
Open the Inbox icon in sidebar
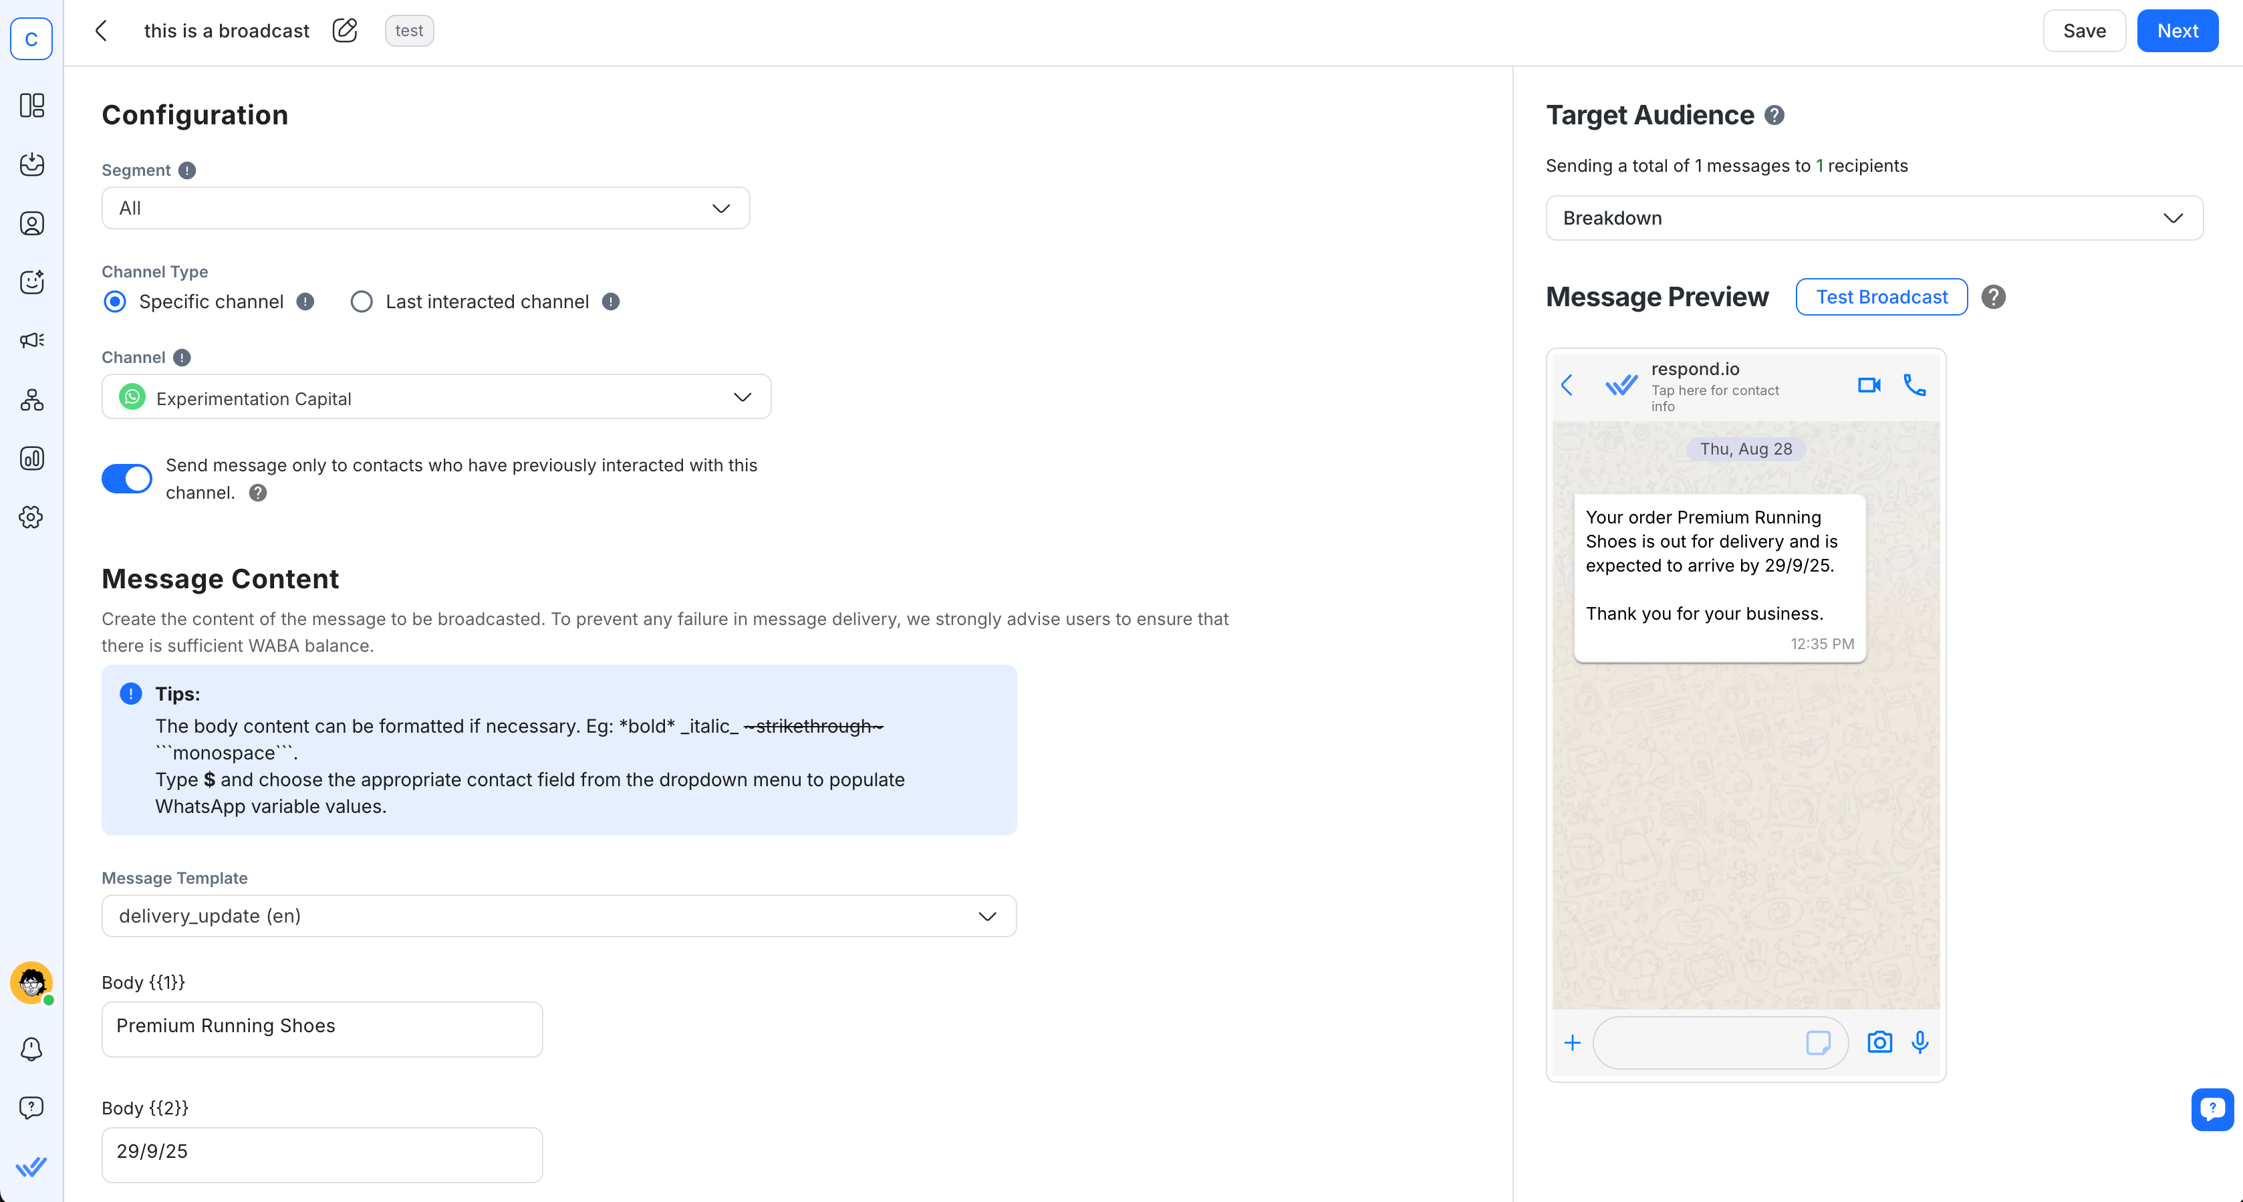[x=31, y=164]
